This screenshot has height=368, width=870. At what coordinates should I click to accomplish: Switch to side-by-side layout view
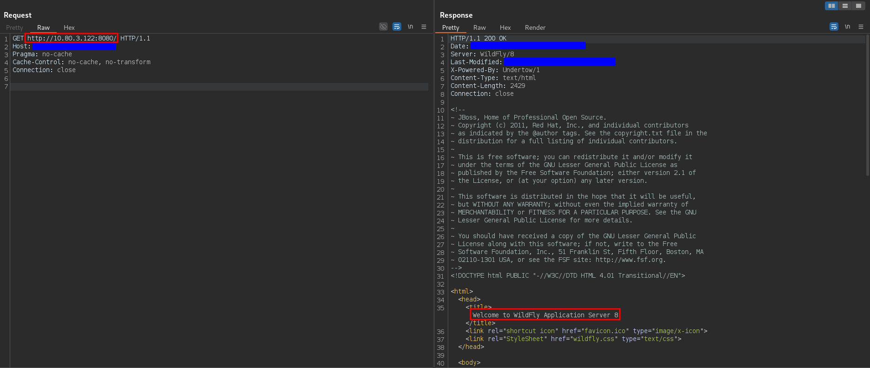pyautogui.click(x=831, y=6)
